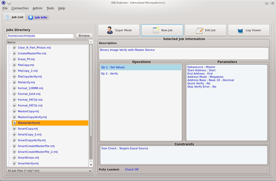Click the job list vertical scrollbar thumb
The height and width of the screenshot is (181, 276).
click(x=91, y=90)
